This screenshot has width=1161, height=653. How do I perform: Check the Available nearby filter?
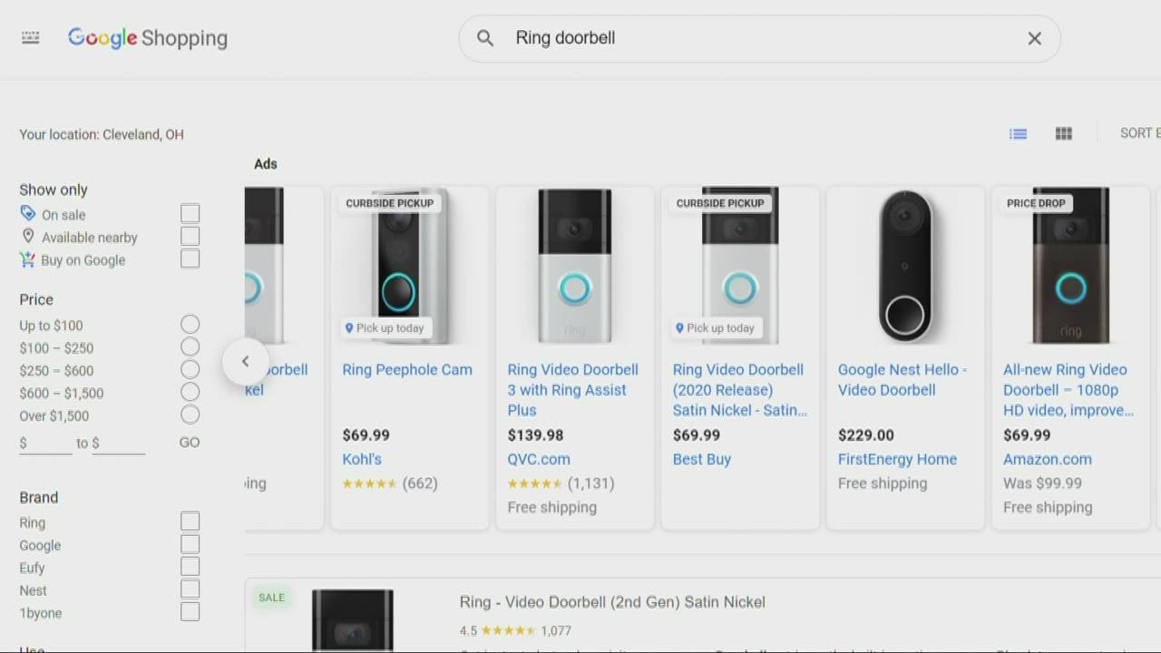coord(190,237)
